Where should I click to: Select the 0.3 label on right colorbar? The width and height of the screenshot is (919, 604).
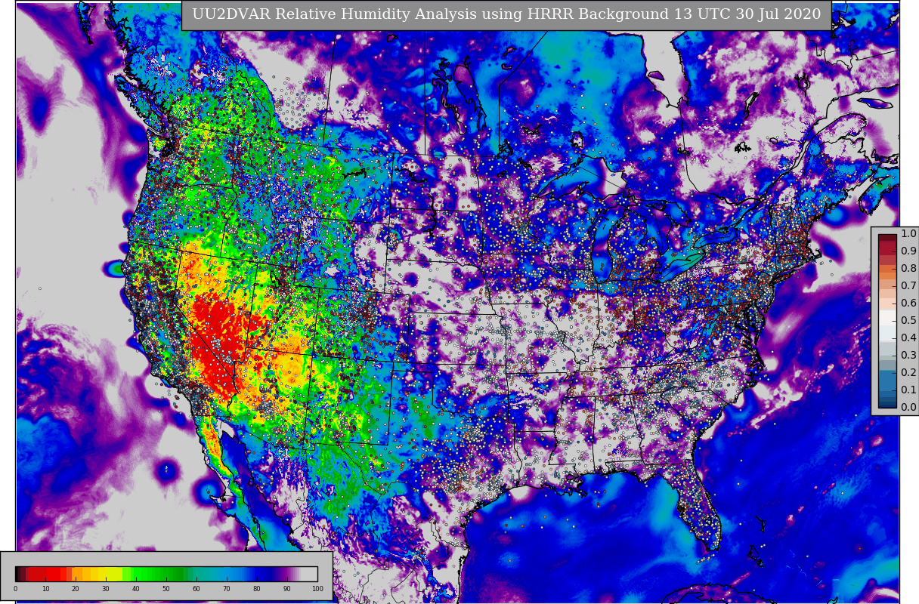tap(908, 355)
